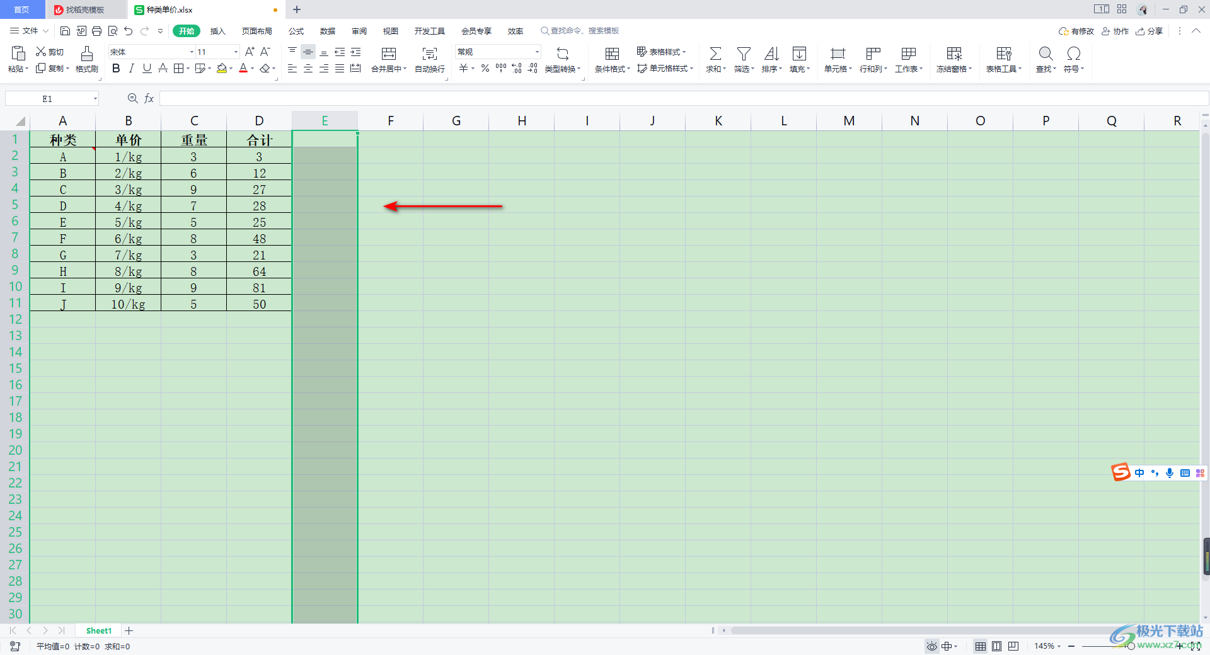Click the thousands separator icon

[501, 68]
